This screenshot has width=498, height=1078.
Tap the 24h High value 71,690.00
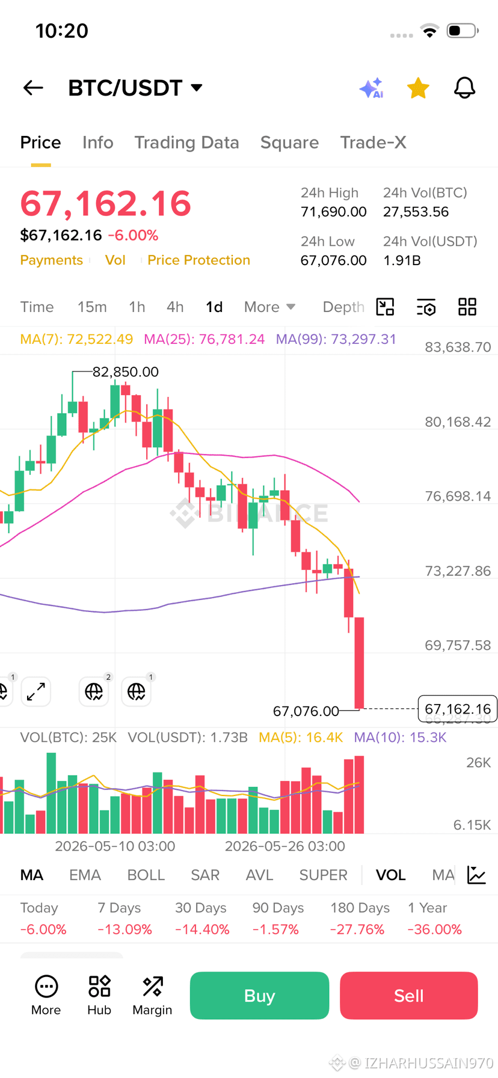334,212
